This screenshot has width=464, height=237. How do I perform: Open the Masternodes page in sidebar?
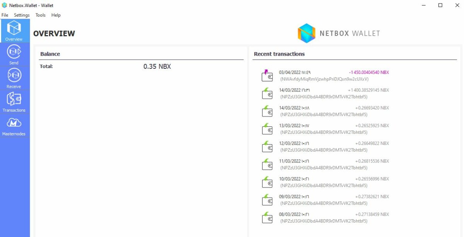coord(14,126)
